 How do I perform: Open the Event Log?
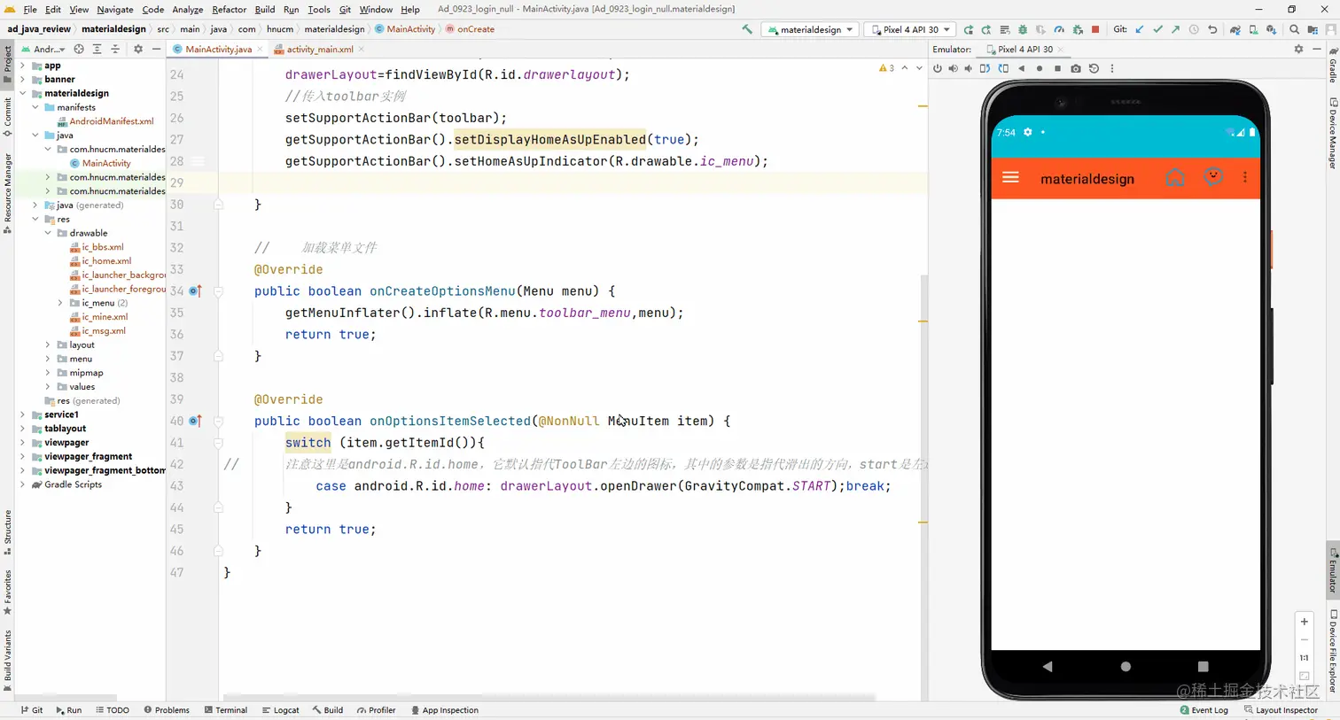click(x=1204, y=710)
